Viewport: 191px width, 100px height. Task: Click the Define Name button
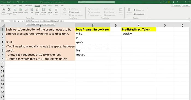pyautogui.click(x=73, y=9)
